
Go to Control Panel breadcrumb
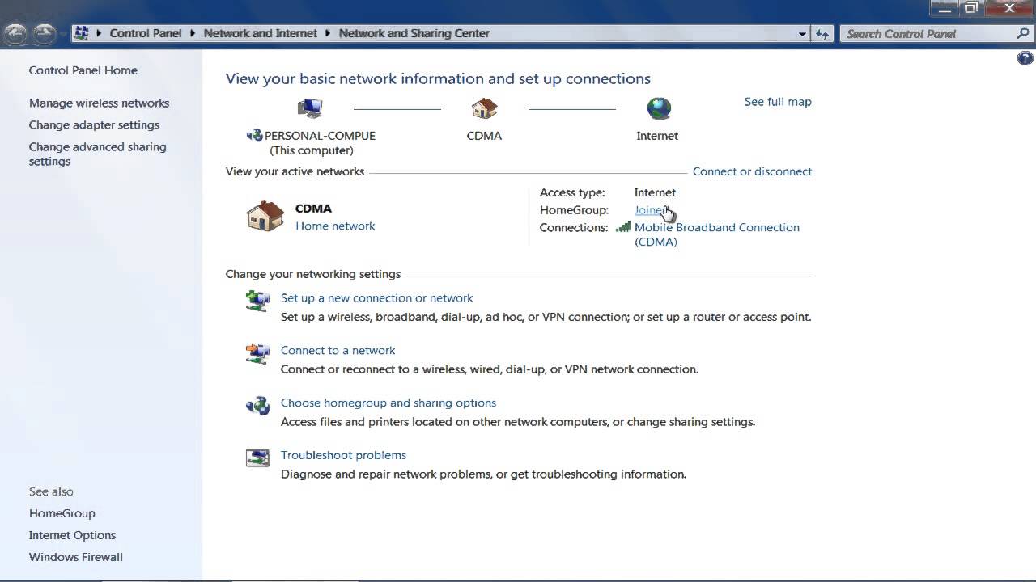pyautogui.click(x=146, y=33)
